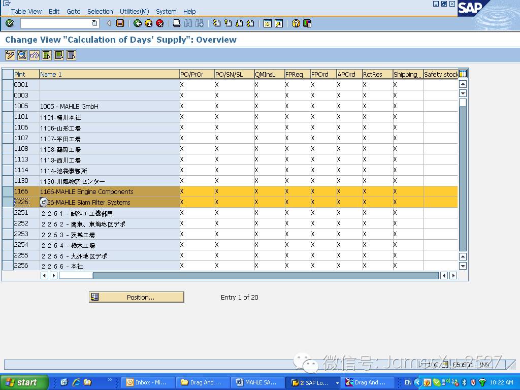Jump to First Page icon
The width and height of the screenshot is (520, 390).
pos(216,23)
